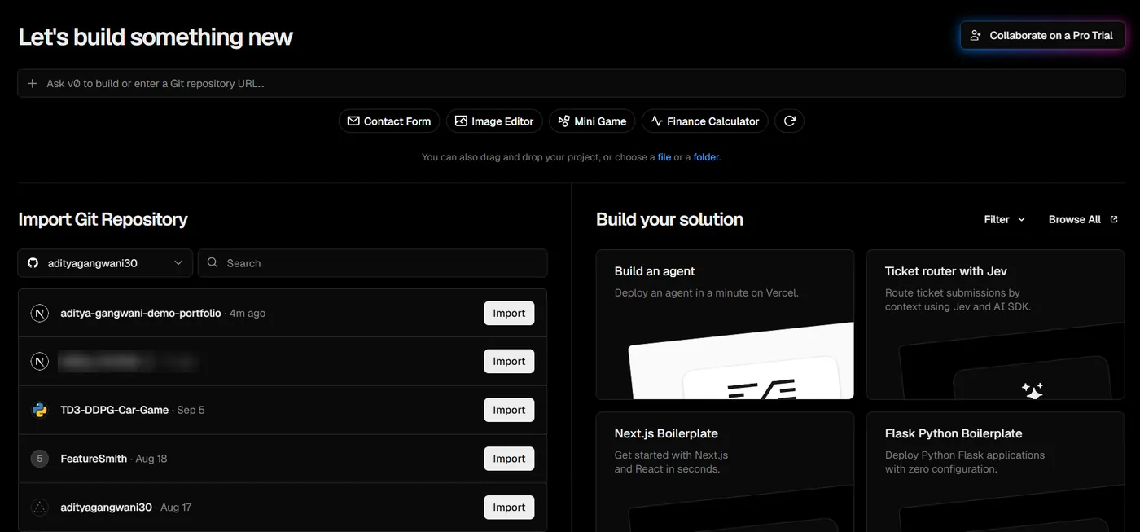Click adityagangwani30 repository name in list

[x=106, y=507]
